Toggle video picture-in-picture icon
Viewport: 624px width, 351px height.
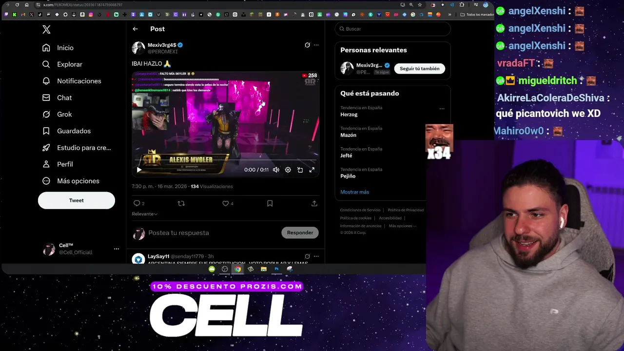[x=300, y=170]
